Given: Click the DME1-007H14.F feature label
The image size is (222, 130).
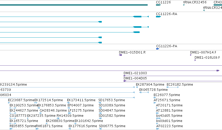Looking at the screenshot, I should (x=203, y=52).
